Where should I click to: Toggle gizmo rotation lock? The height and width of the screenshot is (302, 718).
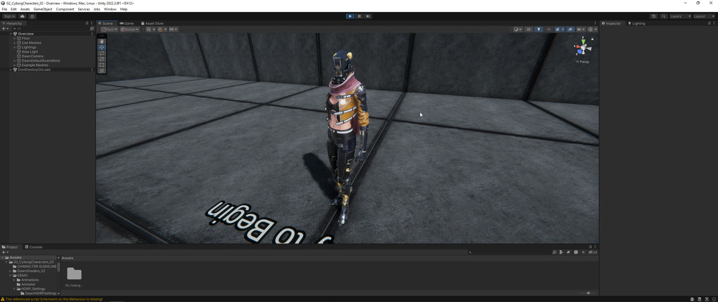592,39
